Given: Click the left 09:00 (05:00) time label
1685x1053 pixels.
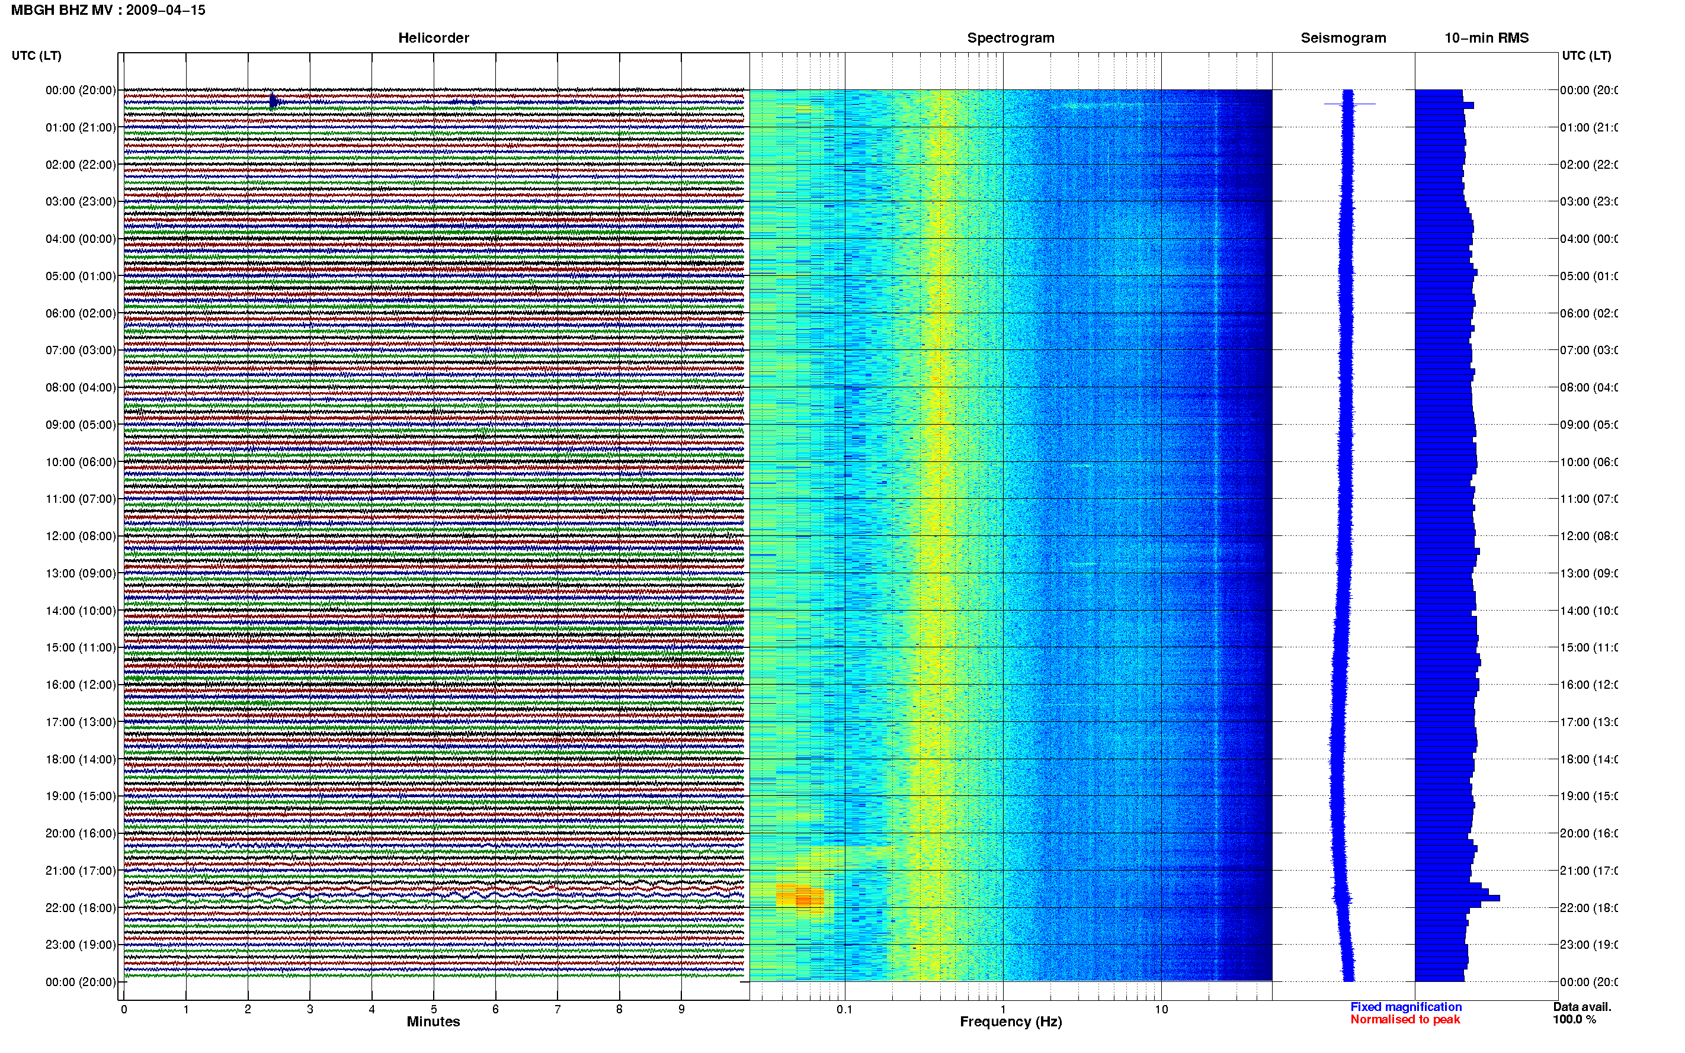Looking at the screenshot, I should click(81, 424).
